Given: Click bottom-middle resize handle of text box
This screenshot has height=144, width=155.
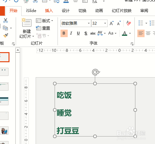Looking at the screenshot, I should coord(95,136).
